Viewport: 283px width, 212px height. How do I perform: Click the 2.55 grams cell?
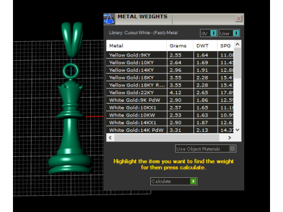[180, 55]
